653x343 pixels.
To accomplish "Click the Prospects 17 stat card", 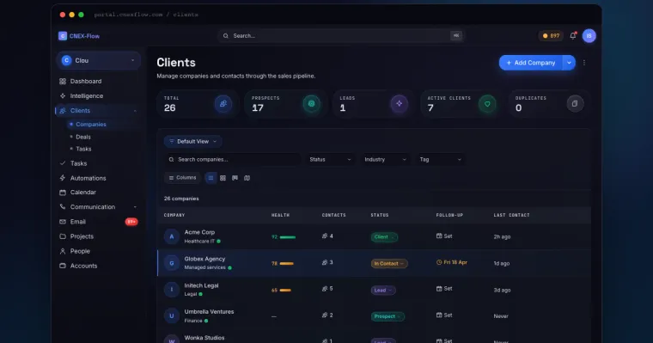I will [x=285, y=104].
